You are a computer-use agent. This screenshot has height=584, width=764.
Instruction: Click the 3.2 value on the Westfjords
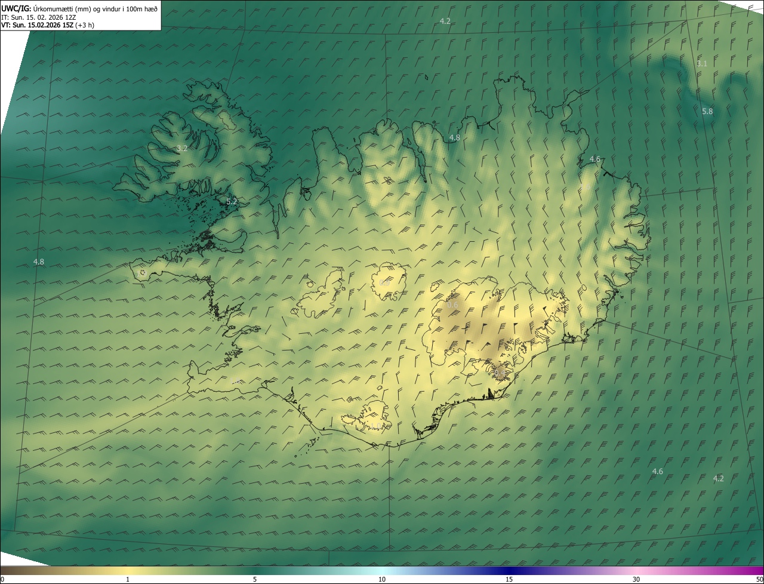(x=182, y=148)
